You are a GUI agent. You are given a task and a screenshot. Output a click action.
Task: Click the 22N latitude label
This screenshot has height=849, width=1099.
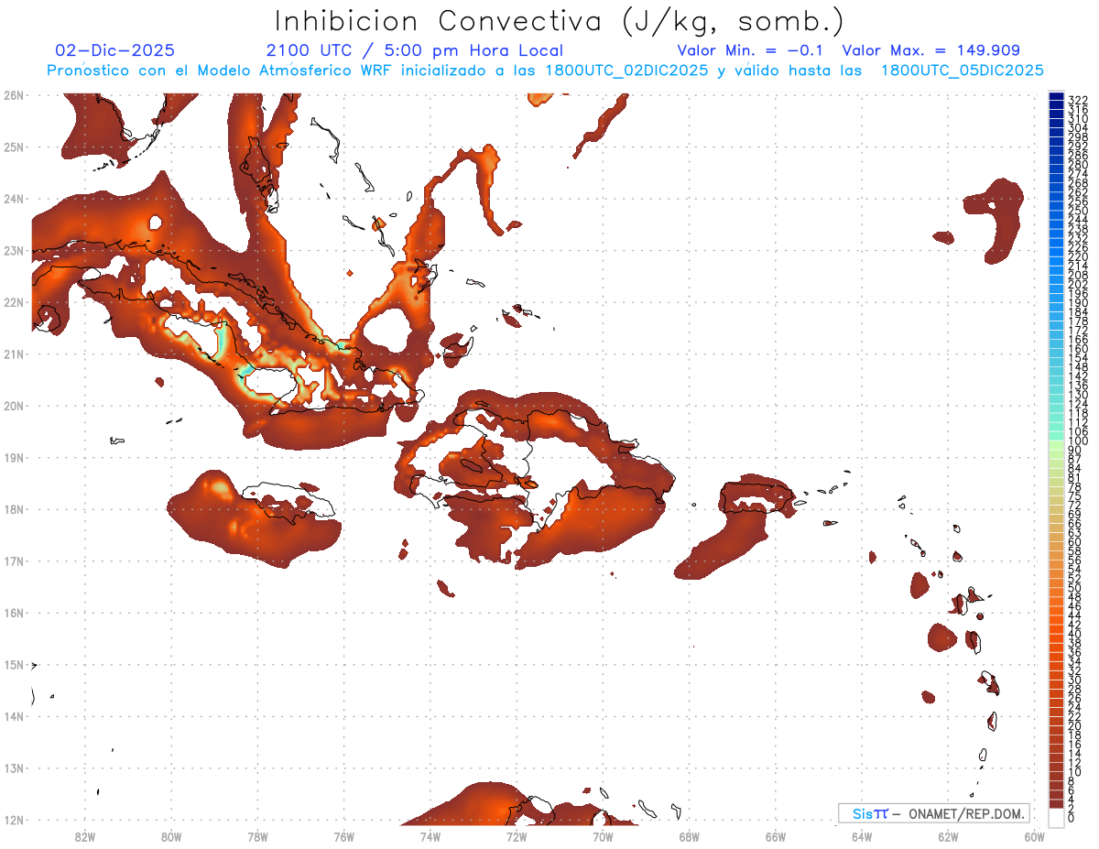(x=13, y=301)
